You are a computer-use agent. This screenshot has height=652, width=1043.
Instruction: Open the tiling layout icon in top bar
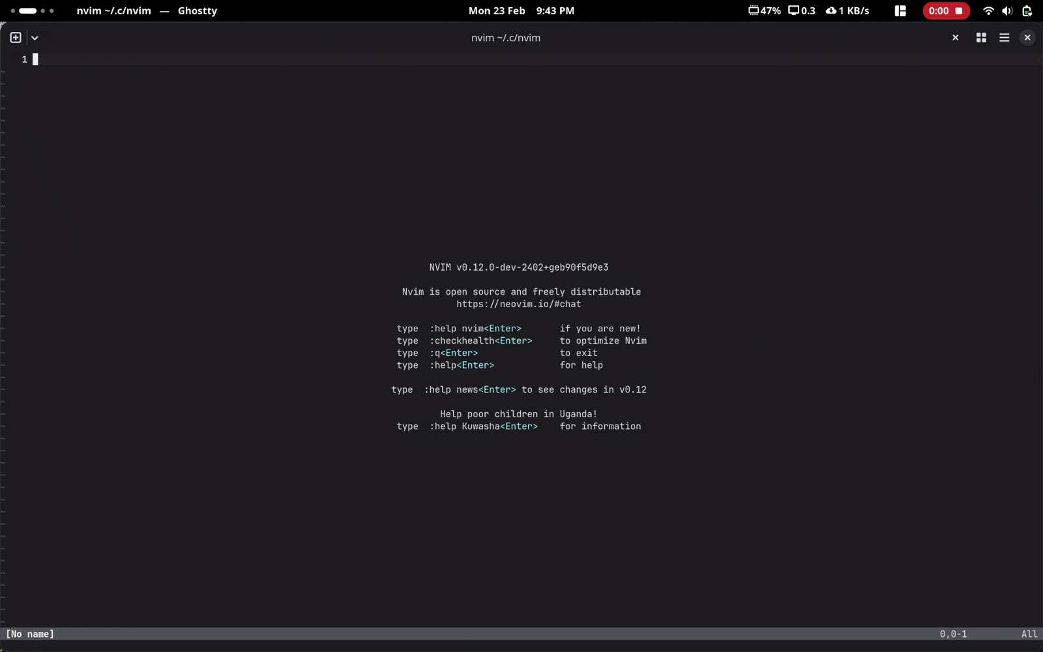point(900,11)
